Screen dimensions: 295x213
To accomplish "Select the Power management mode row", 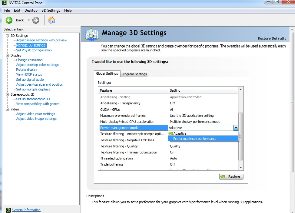I will click(169, 128).
